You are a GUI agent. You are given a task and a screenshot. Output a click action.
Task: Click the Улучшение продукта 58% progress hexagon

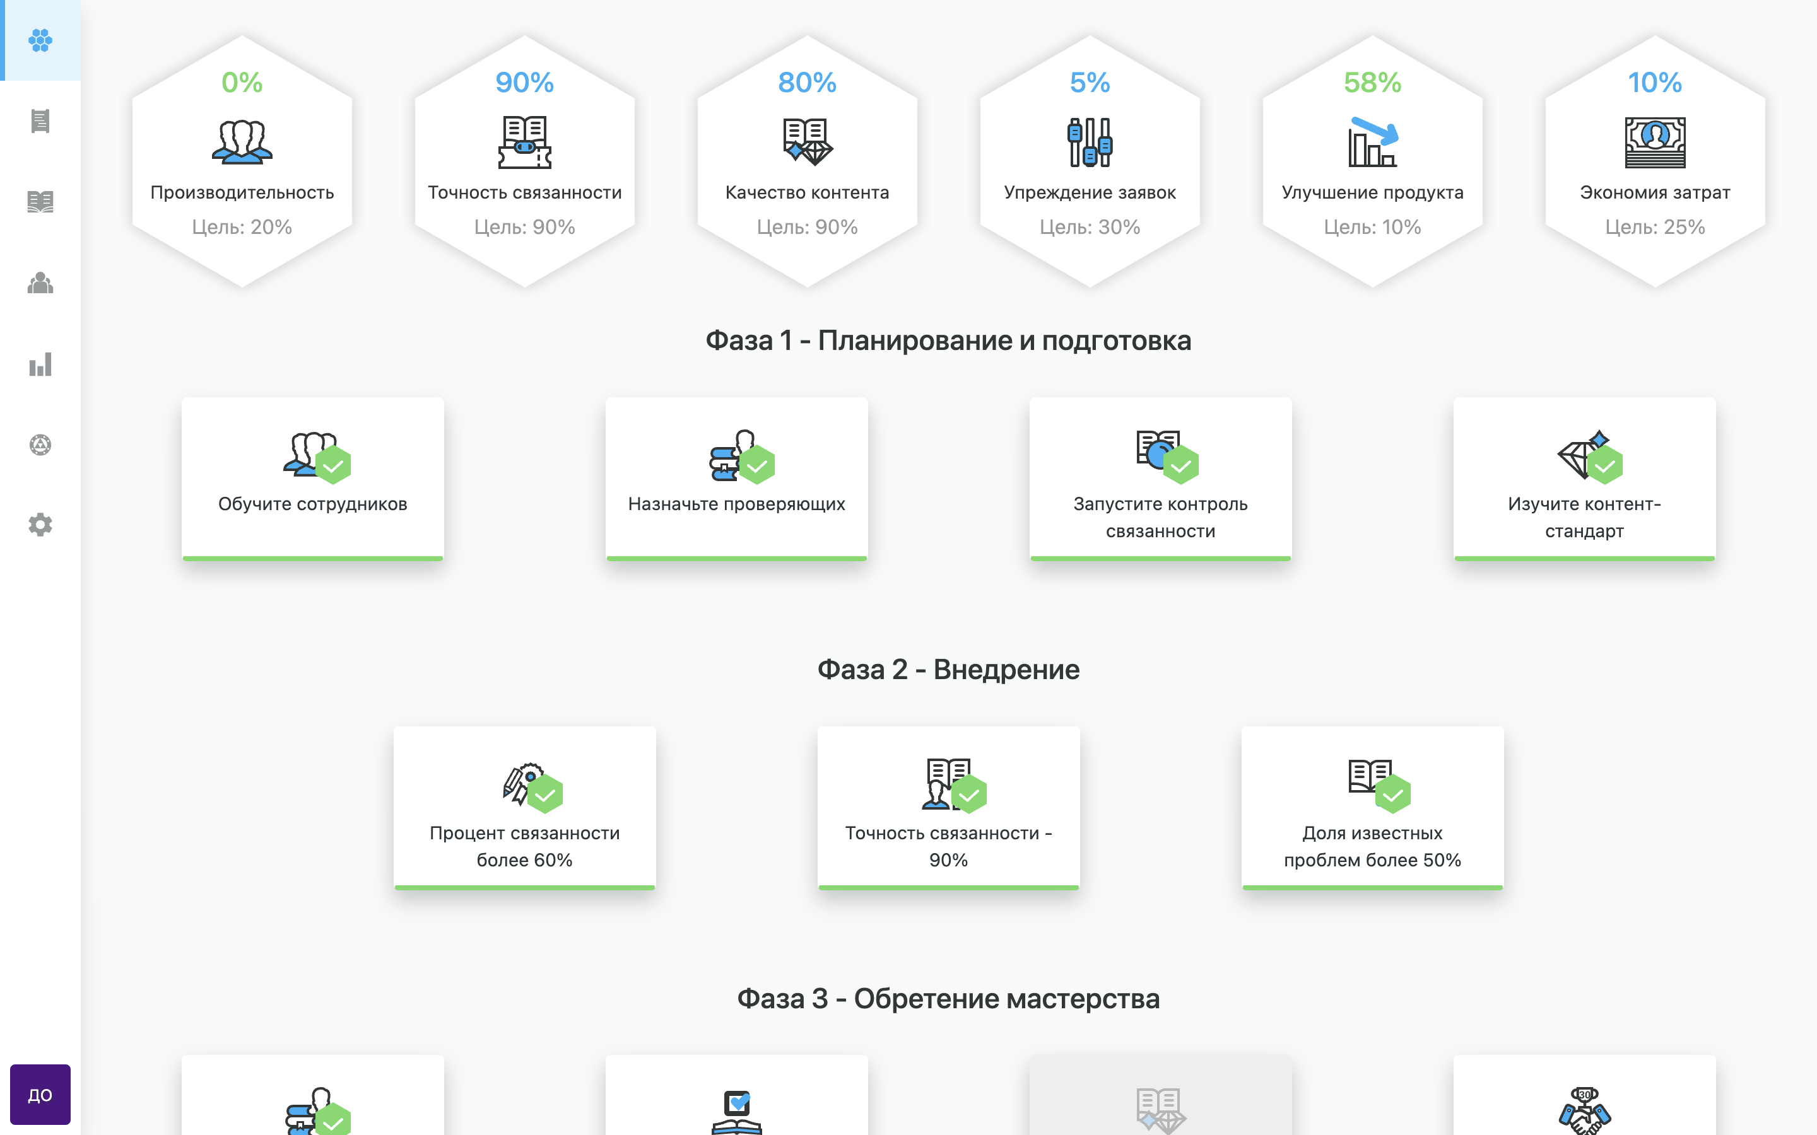click(x=1372, y=158)
